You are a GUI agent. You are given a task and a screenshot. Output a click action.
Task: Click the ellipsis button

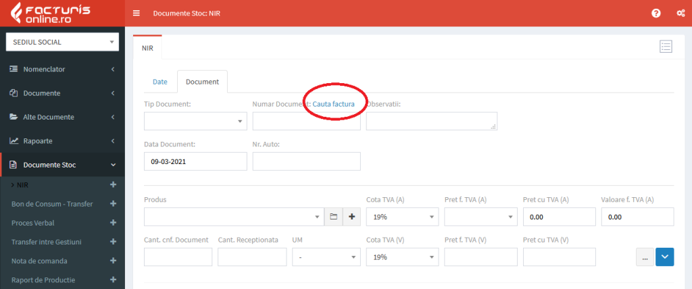click(645, 257)
